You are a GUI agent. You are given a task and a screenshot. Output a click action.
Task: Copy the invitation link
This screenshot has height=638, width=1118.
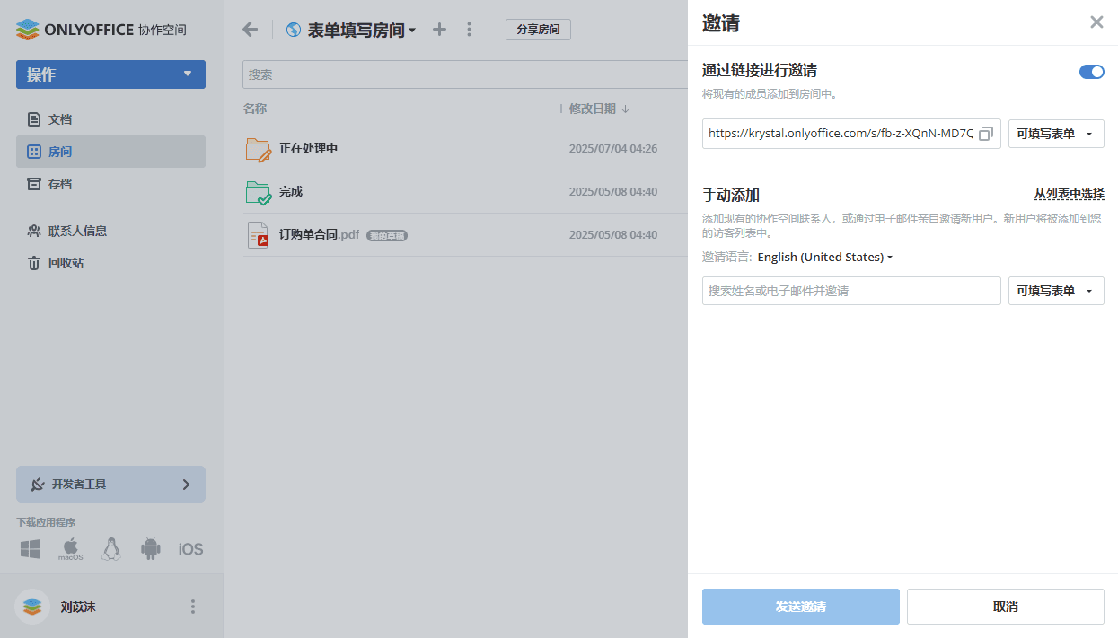(x=986, y=134)
